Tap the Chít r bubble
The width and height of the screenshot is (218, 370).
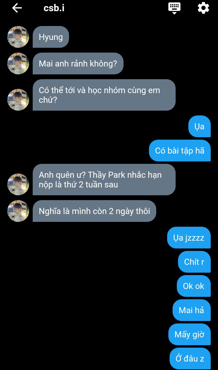tap(194, 262)
